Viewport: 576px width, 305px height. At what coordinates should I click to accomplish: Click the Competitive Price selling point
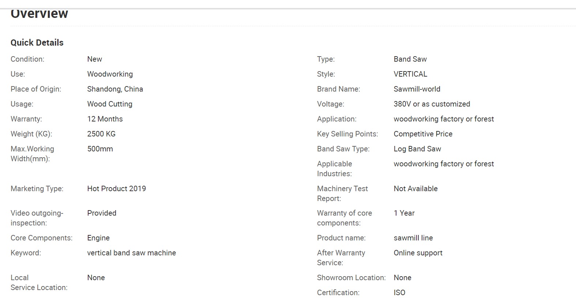423,134
